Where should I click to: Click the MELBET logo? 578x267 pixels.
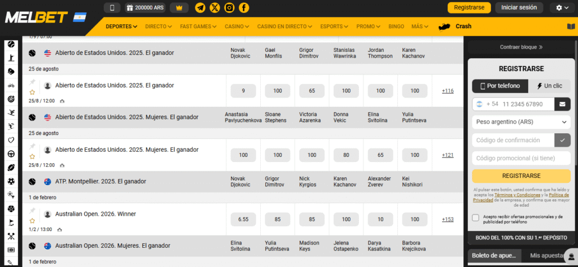tap(36, 17)
